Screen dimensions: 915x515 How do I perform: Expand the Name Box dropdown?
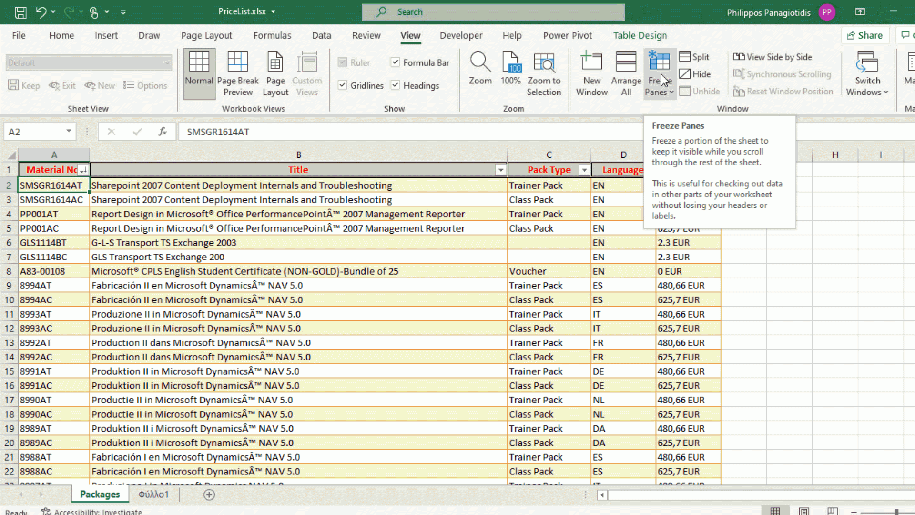[x=69, y=132]
